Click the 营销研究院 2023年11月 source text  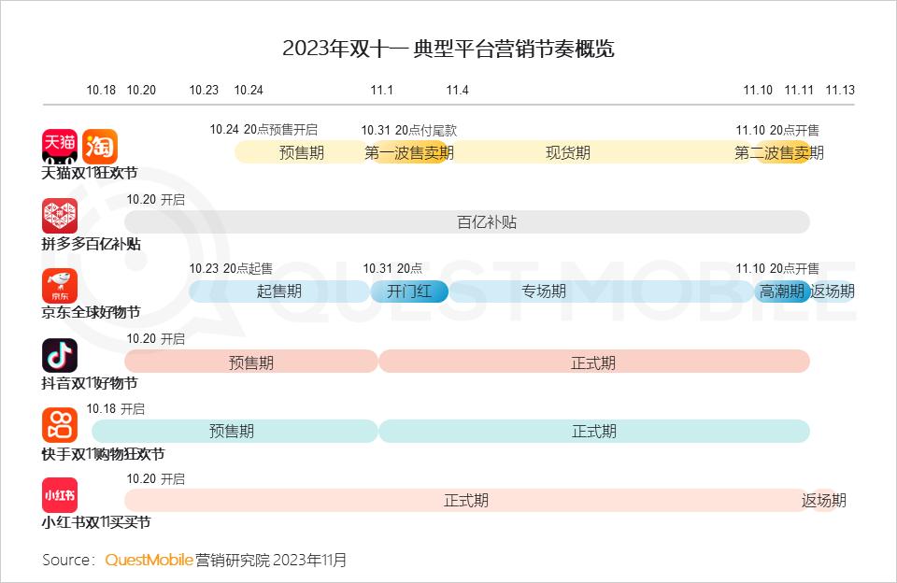271,560
